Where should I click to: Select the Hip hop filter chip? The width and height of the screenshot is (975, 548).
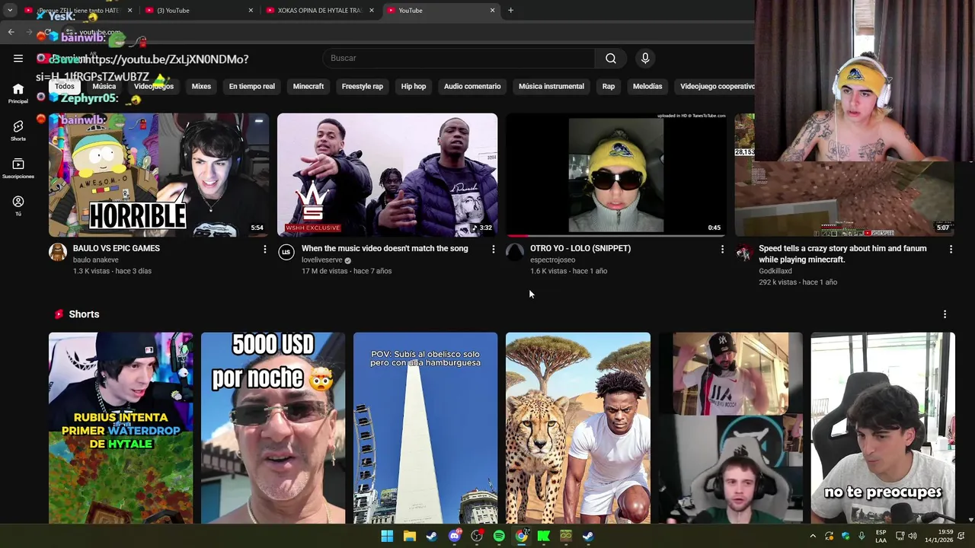(x=414, y=86)
